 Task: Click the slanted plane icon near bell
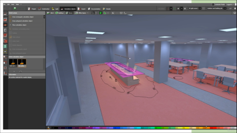pos(230,8)
